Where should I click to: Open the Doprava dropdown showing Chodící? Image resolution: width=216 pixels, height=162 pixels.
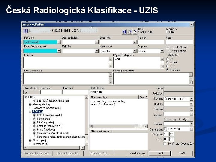pos(162,51)
